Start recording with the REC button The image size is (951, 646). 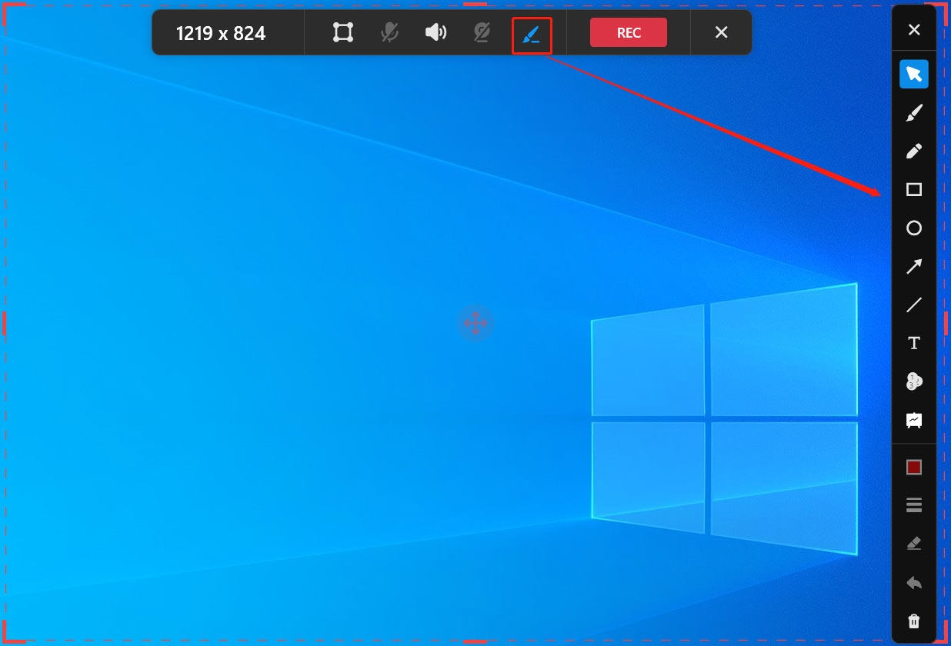(628, 32)
